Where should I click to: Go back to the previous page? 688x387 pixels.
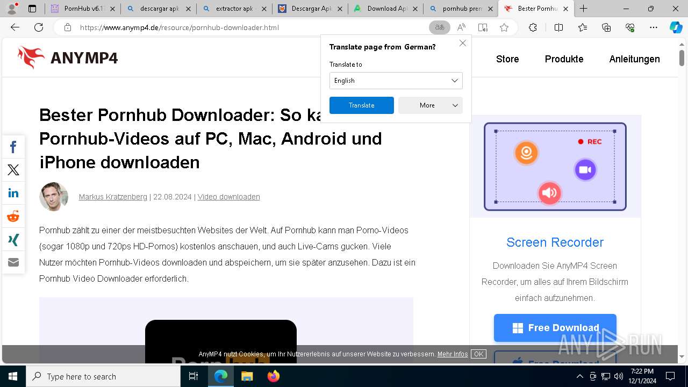pyautogui.click(x=15, y=27)
